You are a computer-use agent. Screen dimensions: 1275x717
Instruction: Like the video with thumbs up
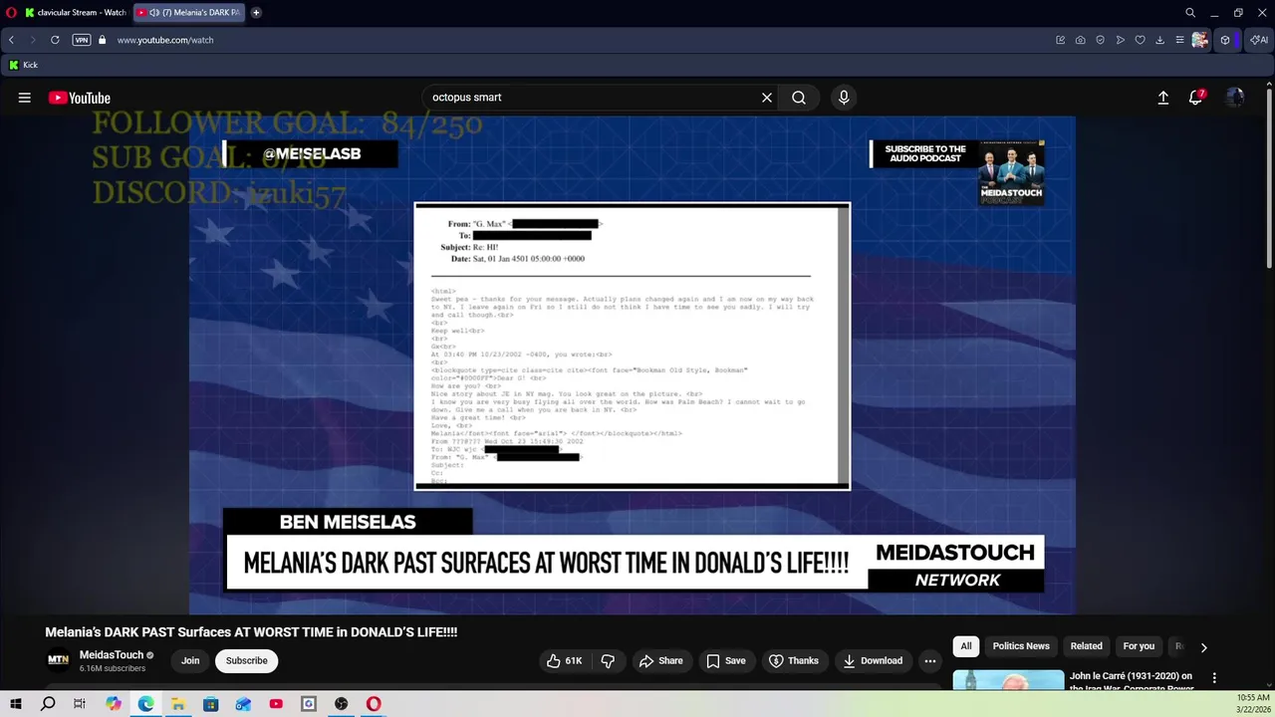pos(565,660)
